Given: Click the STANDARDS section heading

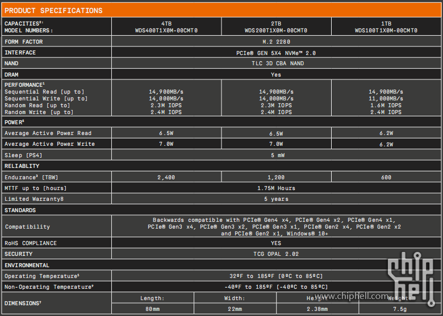Looking at the screenshot, I should pyautogui.click(x=20, y=210).
